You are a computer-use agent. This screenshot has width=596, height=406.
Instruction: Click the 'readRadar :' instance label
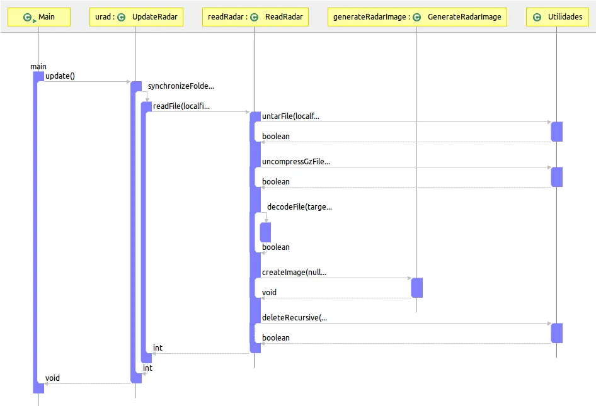227,17
